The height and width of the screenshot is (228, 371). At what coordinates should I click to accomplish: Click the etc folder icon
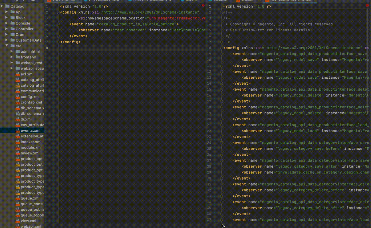(12, 46)
